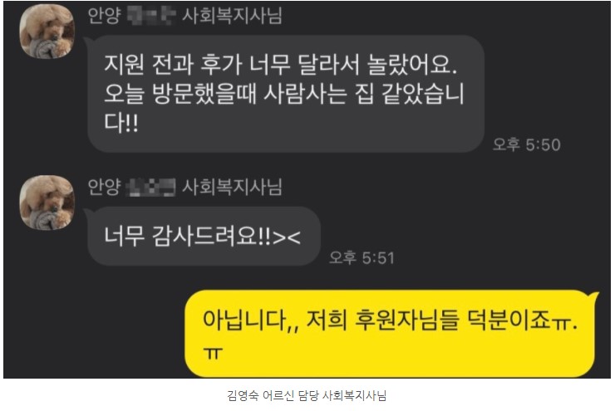Select sender name above the first message

pos(184,16)
